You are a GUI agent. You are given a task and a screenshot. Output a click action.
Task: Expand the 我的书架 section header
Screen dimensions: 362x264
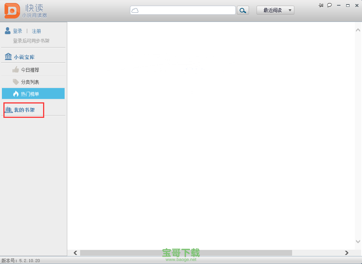[x=25, y=110]
